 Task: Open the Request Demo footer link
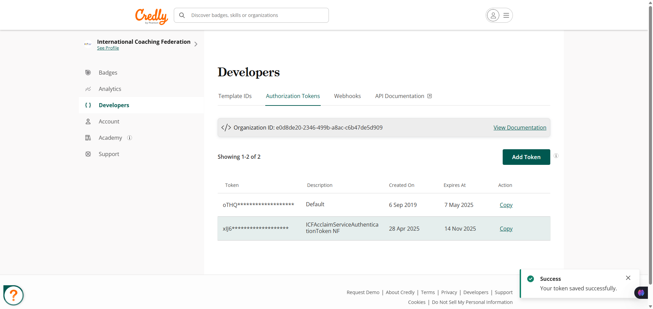[363, 292]
